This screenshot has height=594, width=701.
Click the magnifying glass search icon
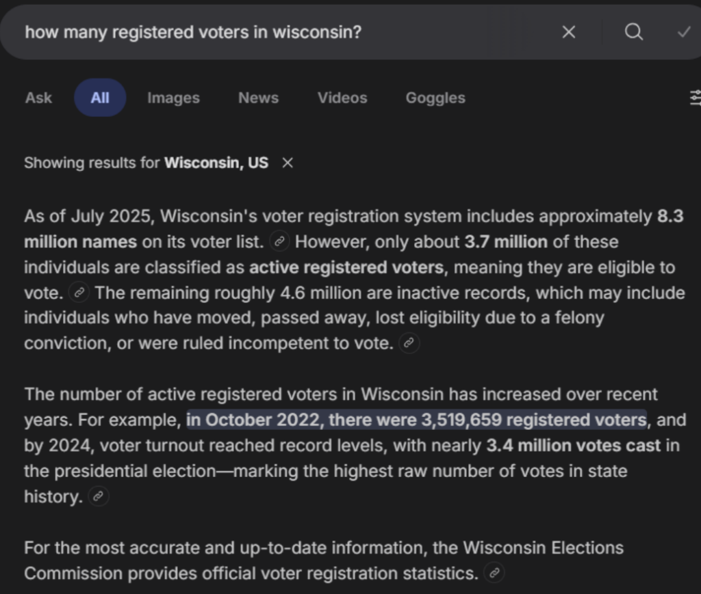(633, 32)
